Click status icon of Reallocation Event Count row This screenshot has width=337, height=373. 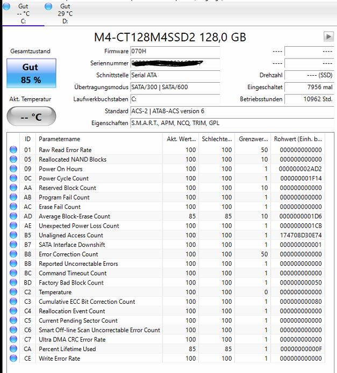pos(13,311)
